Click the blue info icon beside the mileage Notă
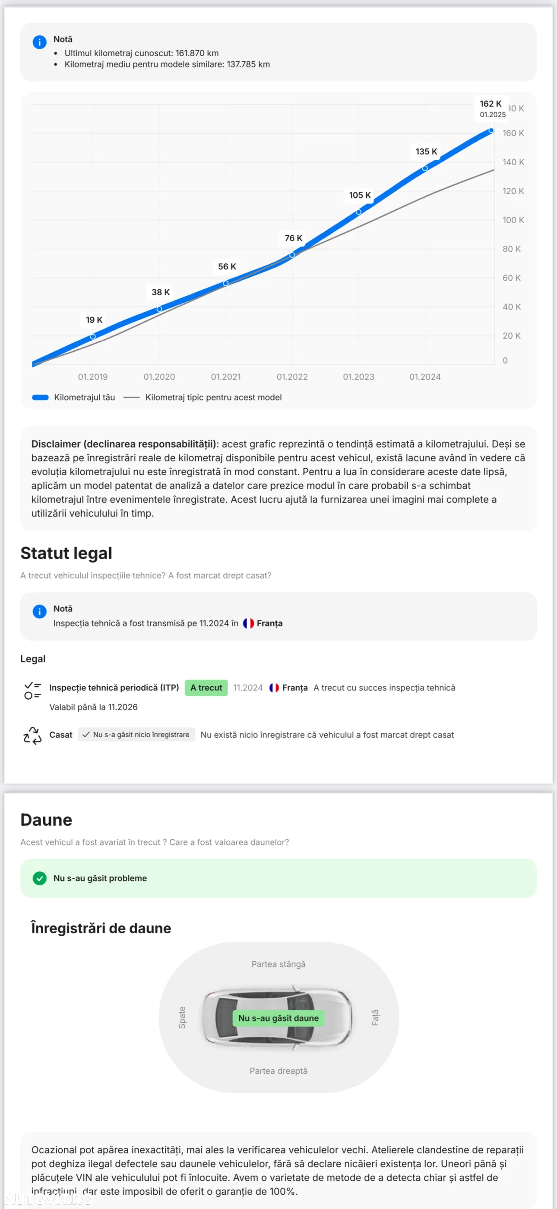 coord(39,42)
